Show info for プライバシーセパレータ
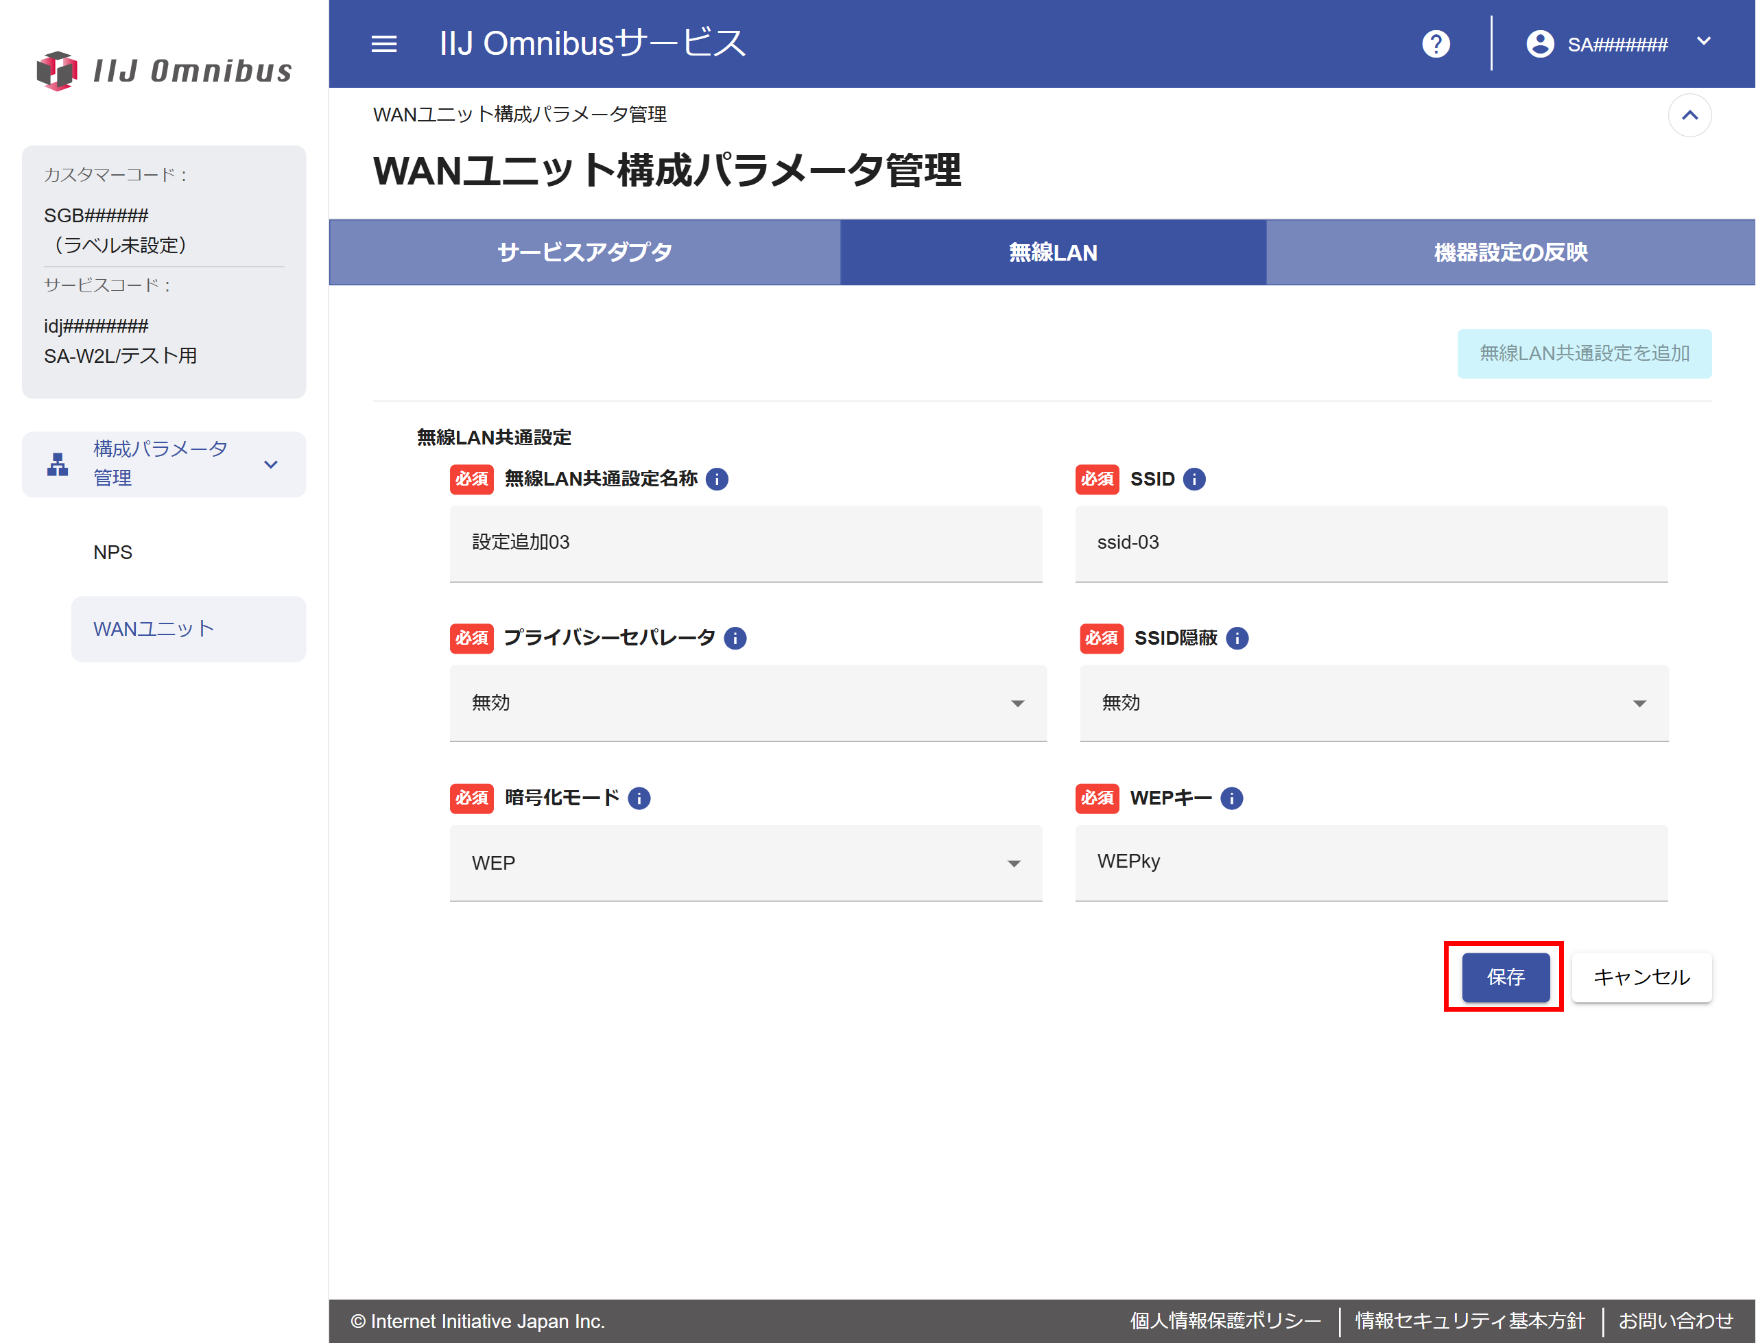The image size is (1756, 1343). 735,638
